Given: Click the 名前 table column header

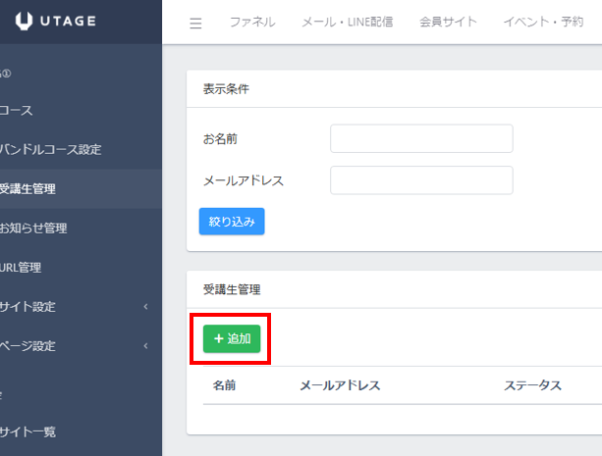Looking at the screenshot, I should click(x=224, y=385).
